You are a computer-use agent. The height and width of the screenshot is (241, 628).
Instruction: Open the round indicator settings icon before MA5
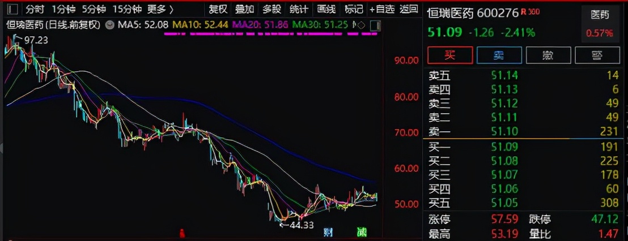click(109, 25)
